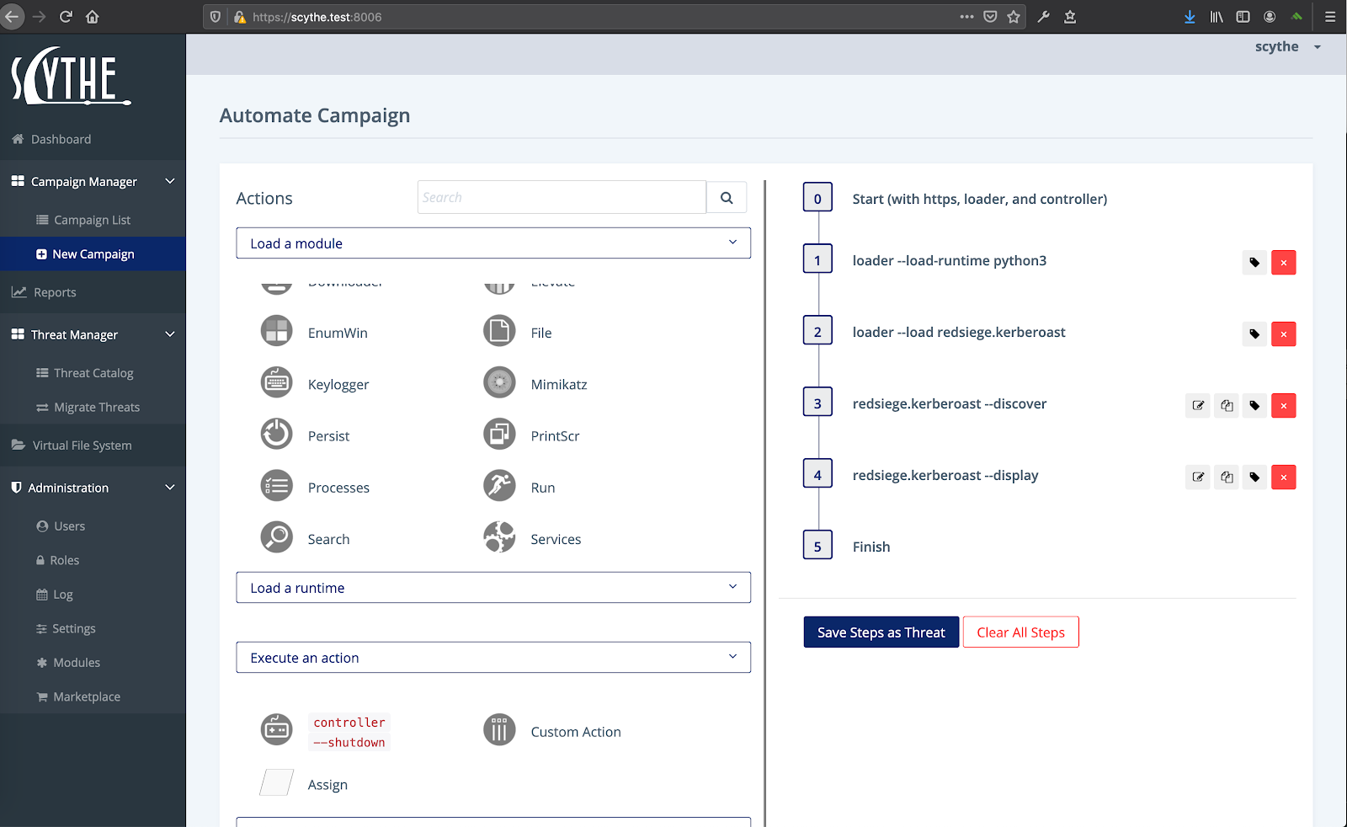The image size is (1347, 827).
Task: Choose the Keylogger module icon
Action: [x=276, y=383]
